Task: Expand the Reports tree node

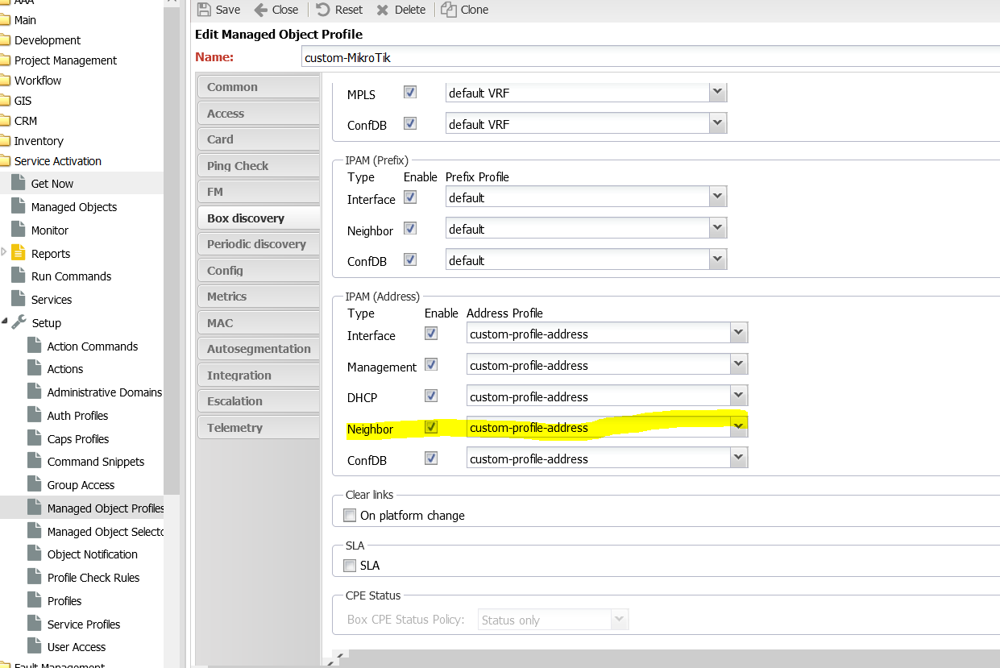Action: coord(4,252)
